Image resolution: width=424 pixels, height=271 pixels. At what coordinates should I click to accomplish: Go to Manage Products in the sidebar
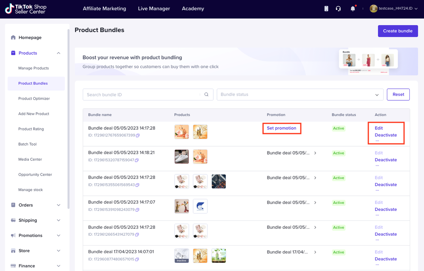click(33, 68)
